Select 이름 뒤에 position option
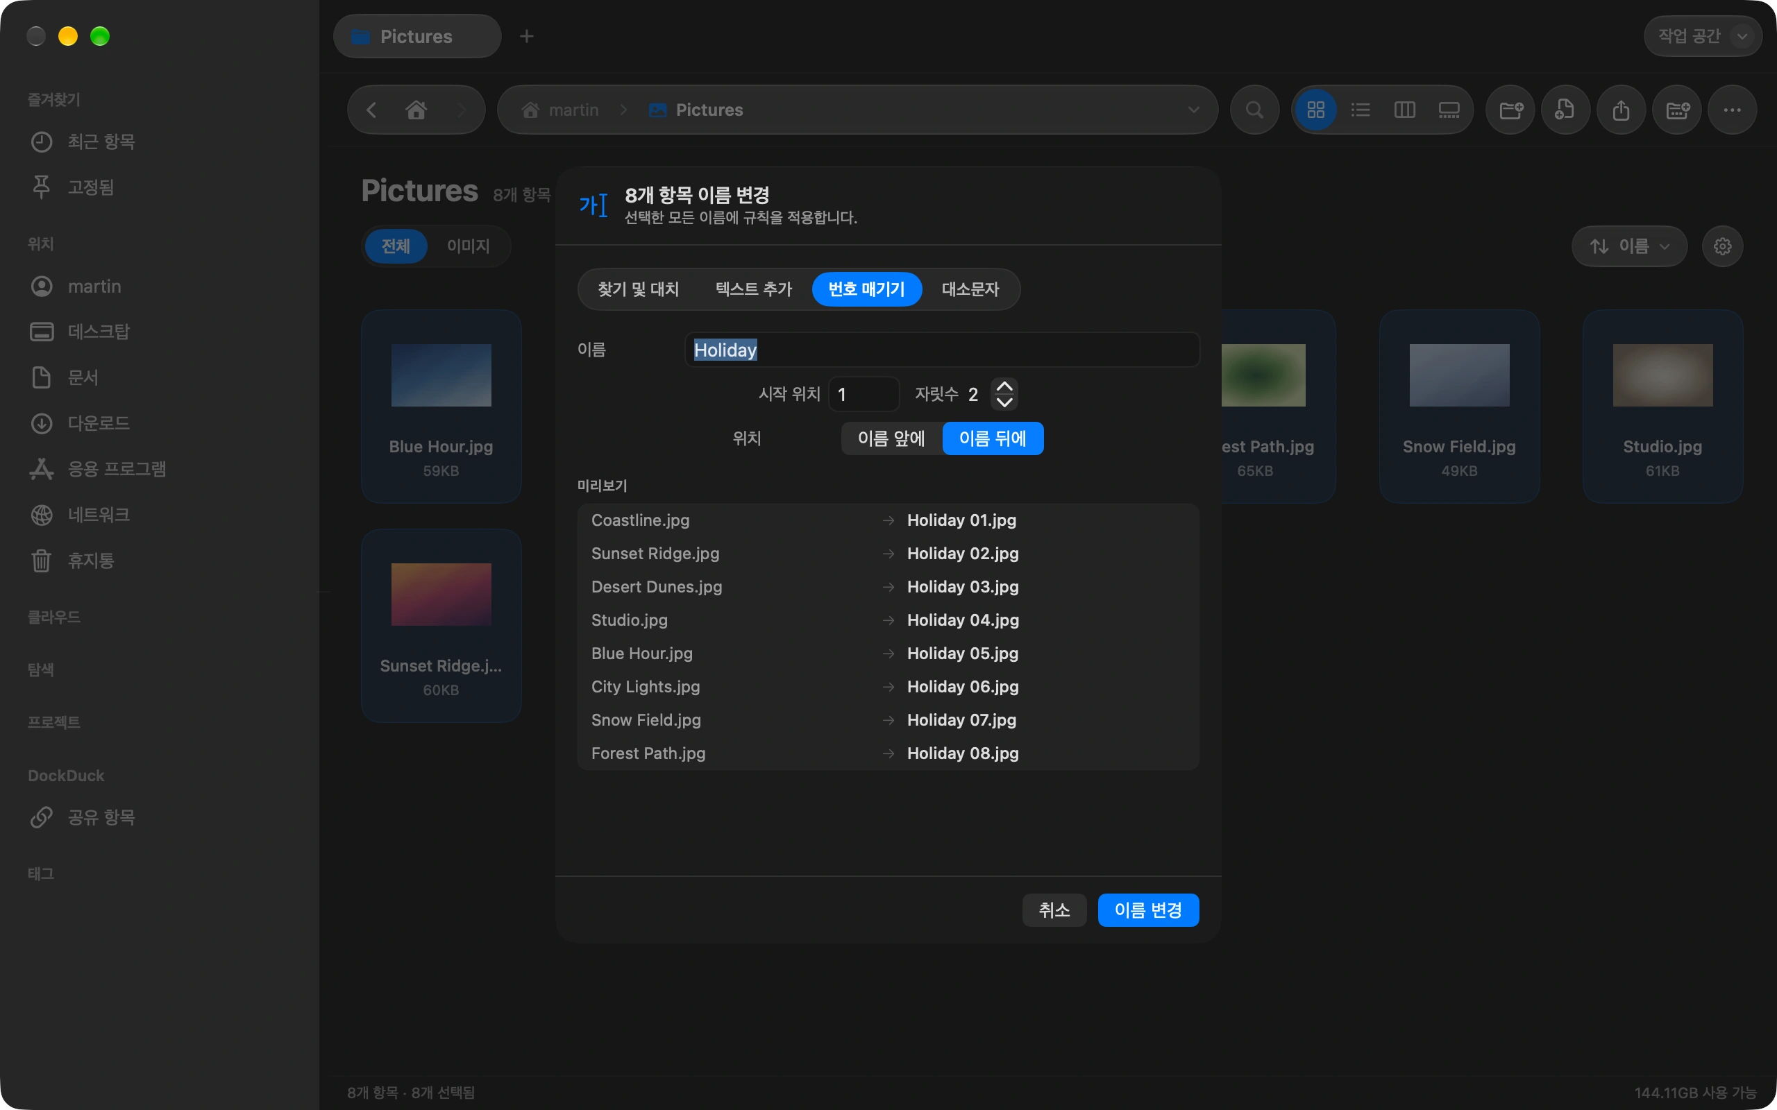1777x1110 pixels. point(993,438)
